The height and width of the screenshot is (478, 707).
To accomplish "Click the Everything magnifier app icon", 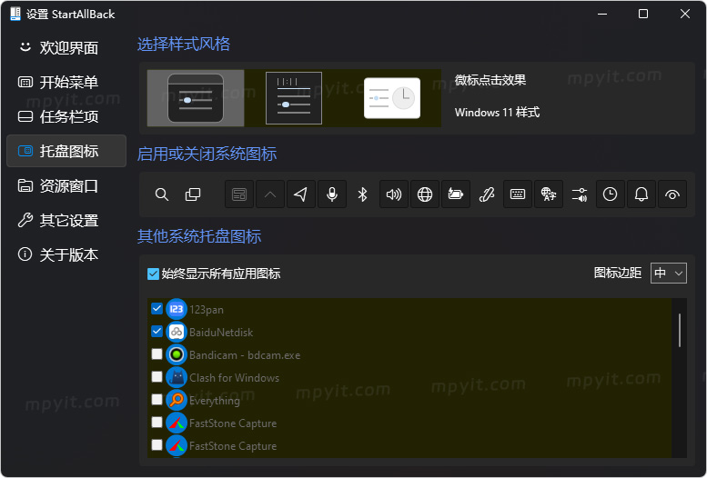I will 177,400.
